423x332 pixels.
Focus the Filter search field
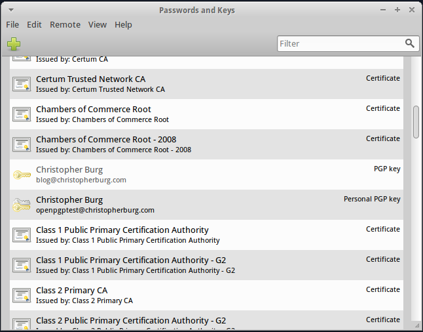point(348,43)
